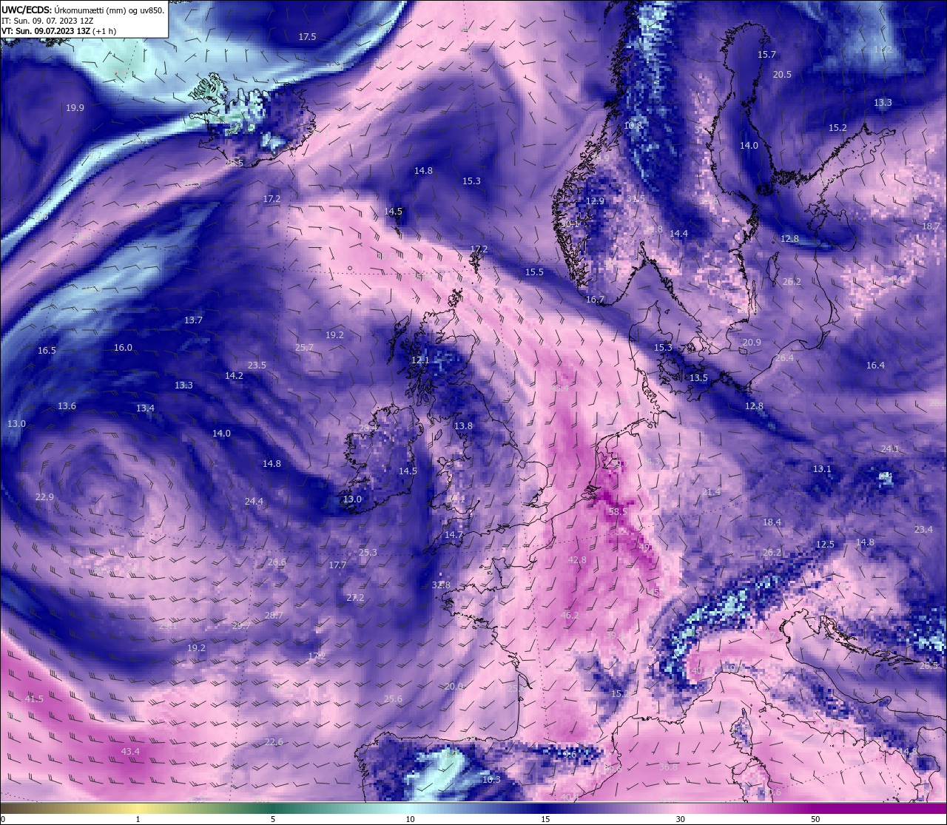
Task: Click the 19.9 value west of Iceland
Action: pyautogui.click(x=75, y=108)
